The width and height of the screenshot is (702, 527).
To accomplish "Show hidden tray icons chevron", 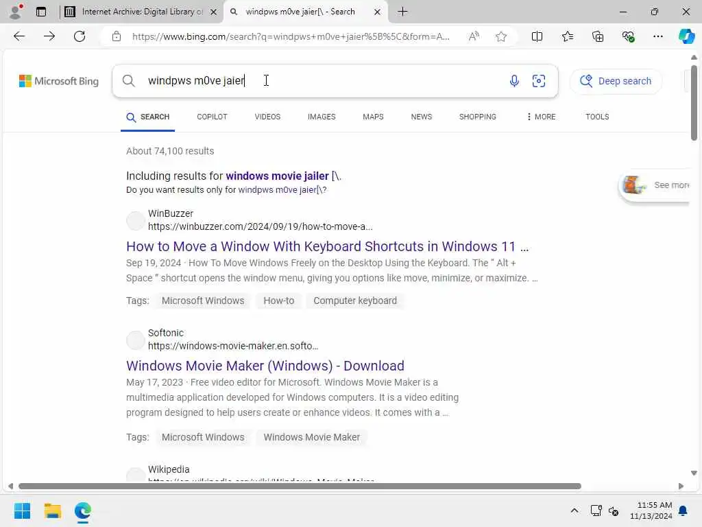I will pos(574,511).
